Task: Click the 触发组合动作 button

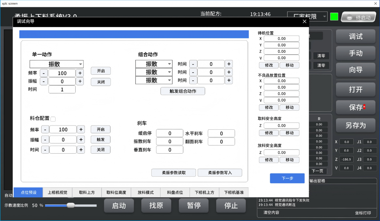Action: click(x=183, y=91)
